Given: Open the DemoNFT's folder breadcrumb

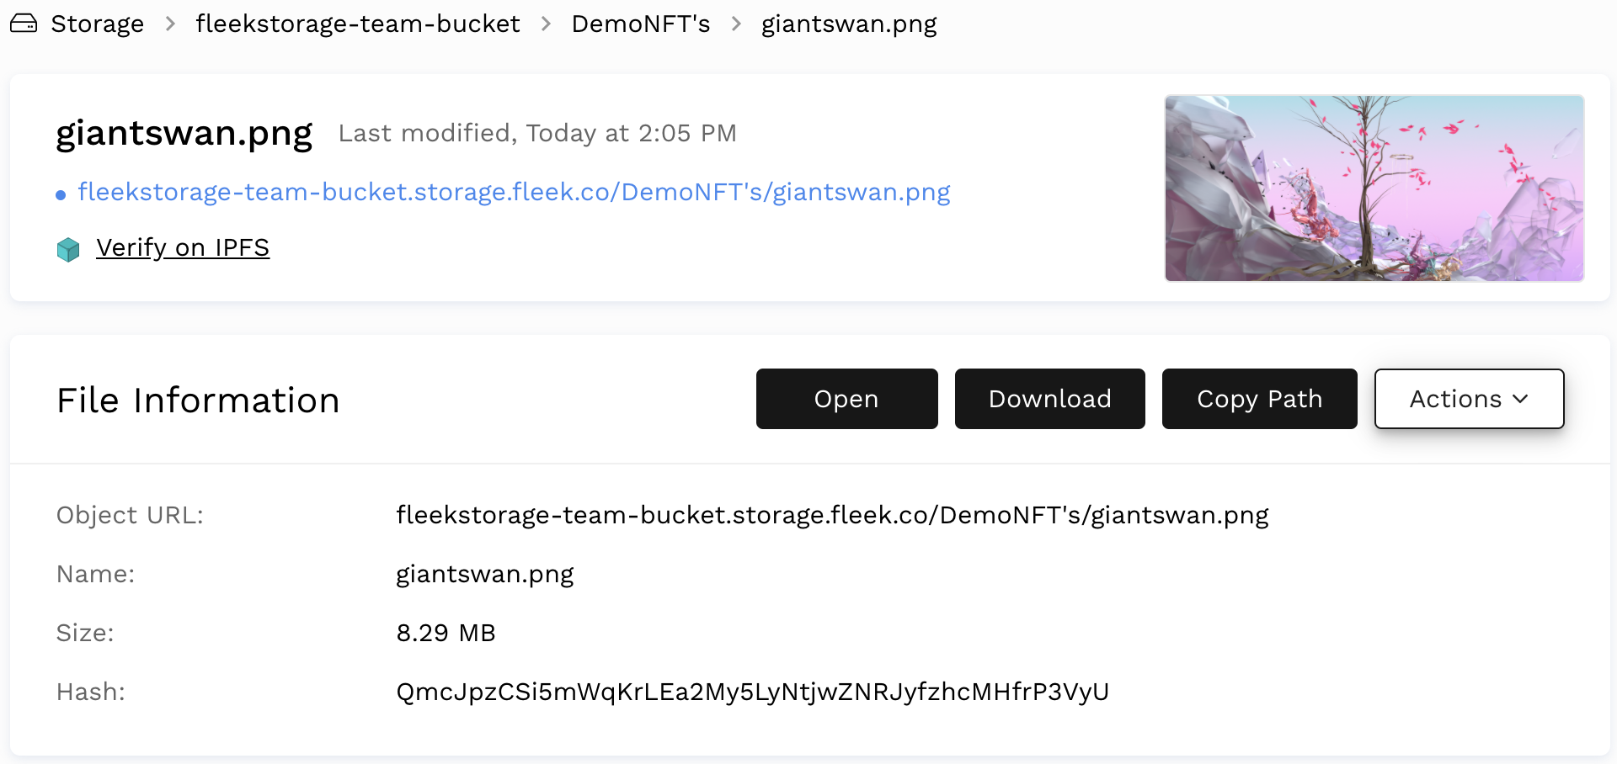Looking at the screenshot, I should (641, 24).
